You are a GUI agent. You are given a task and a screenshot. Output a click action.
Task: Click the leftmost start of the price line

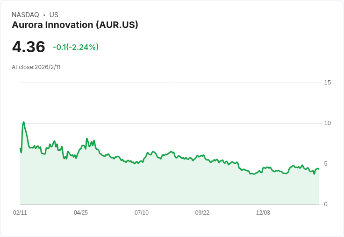pyautogui.click(x=20, y=148)
